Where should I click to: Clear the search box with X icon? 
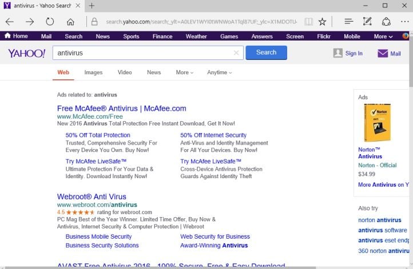point(236,53)
